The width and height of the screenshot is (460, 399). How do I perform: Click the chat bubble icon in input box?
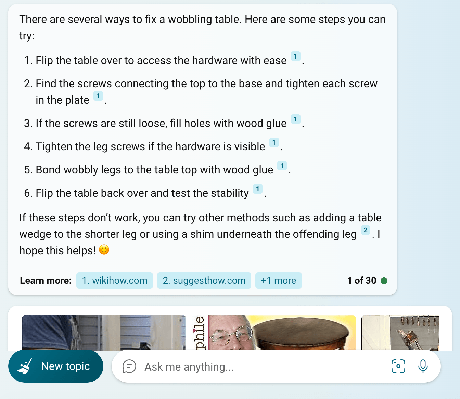pos(129,366)
